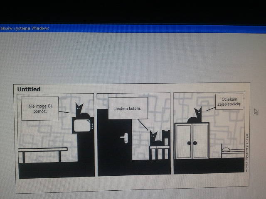266x199 pixels.
Task: Click the wardrobe's left door knob
Action: [x=189, y=143]
